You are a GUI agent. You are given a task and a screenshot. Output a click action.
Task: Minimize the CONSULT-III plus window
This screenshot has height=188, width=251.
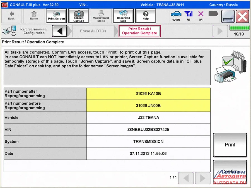228,16
